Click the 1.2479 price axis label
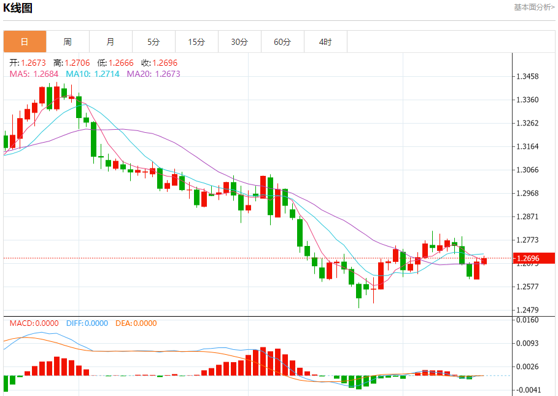The width and height of the screenshot is (558, 396). (x=527, y=310)
